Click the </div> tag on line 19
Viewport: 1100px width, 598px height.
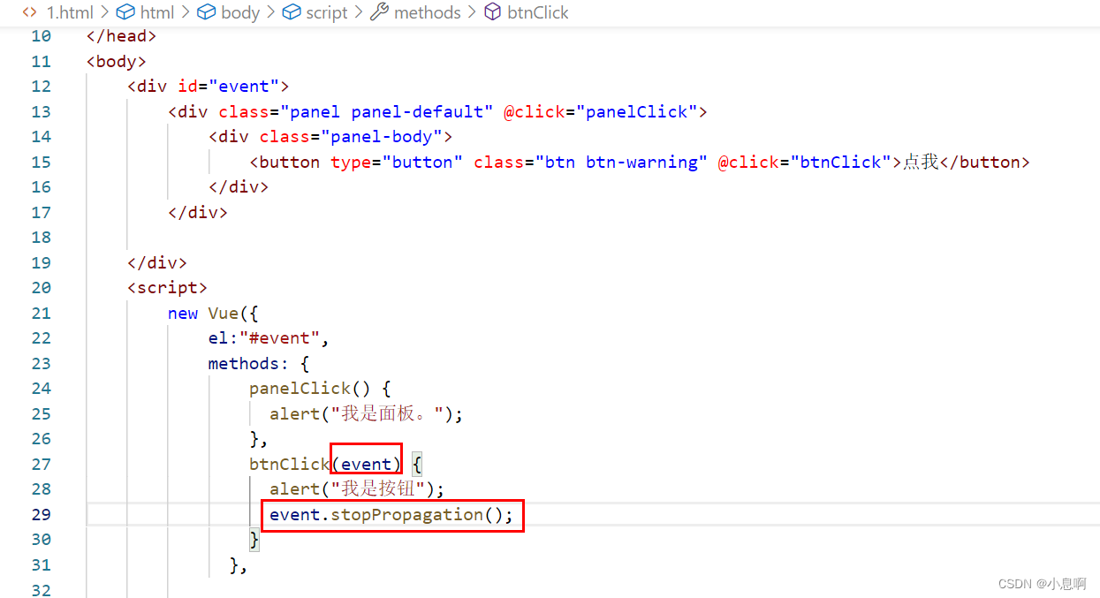[x=157, y=263]
